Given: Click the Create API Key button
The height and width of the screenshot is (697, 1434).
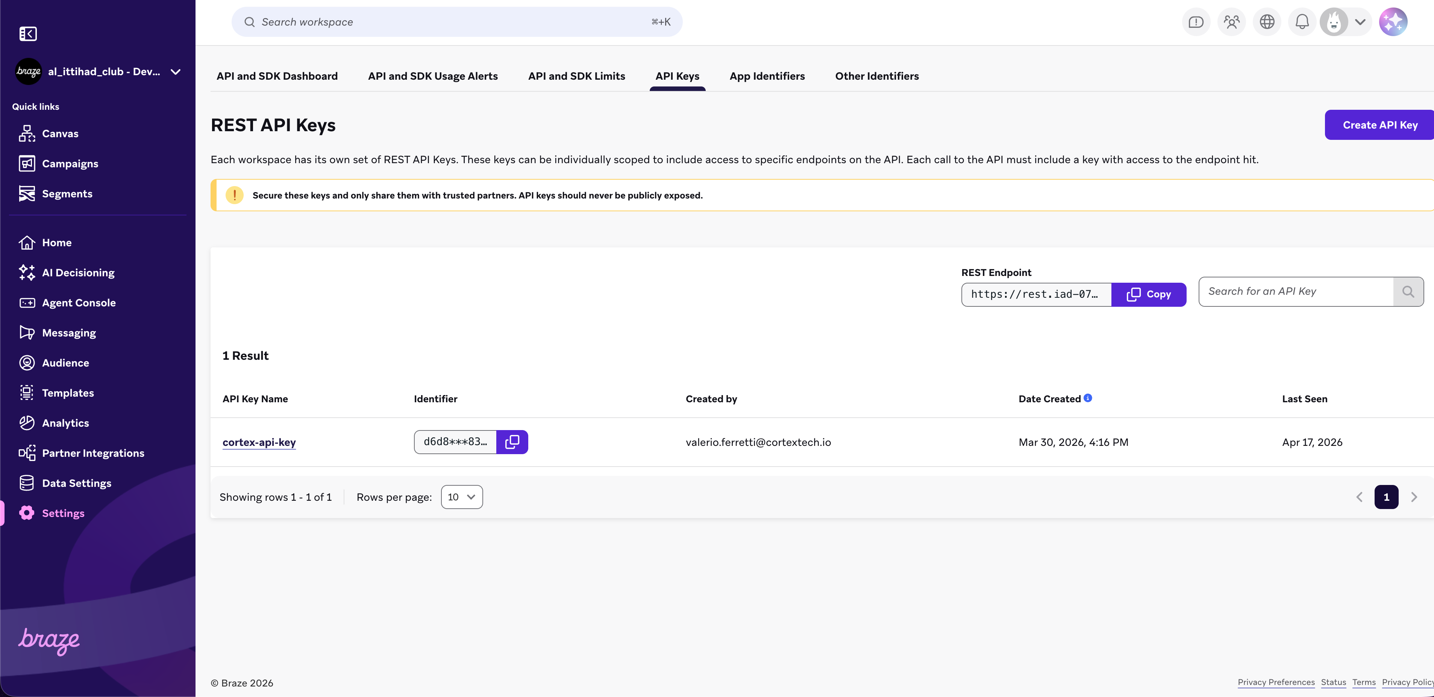Looking at the screenshot, I should pos(1379,125).
